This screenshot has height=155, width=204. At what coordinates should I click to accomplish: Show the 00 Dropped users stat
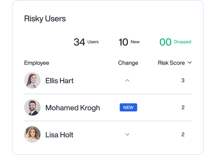175,42
